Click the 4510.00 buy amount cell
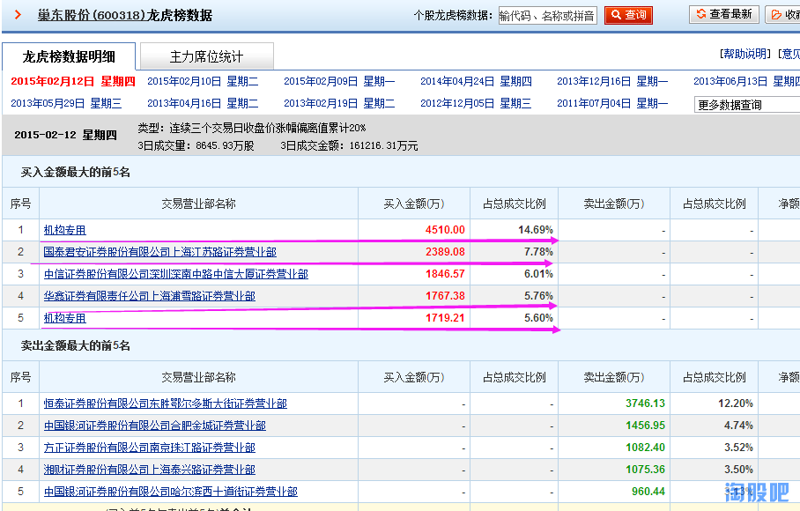Screen dimensions: 800x511 [414, 230]
